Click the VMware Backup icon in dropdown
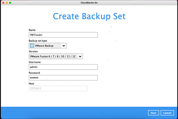This screenshot has width=178, height=119. click(x=32, y=46)
